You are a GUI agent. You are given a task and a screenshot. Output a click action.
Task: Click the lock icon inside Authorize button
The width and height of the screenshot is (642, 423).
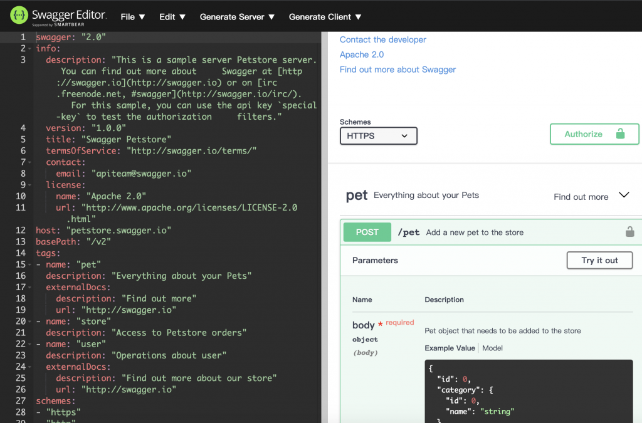pos(620,133)
